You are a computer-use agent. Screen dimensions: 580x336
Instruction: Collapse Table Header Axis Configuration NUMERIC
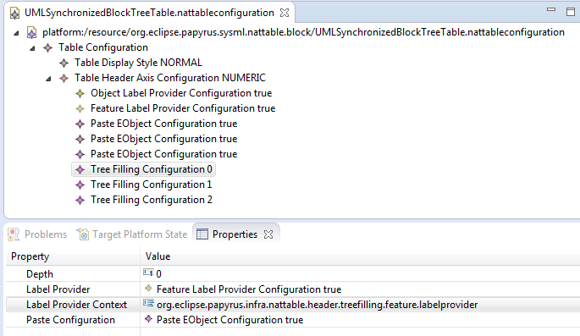click(48, 79)
